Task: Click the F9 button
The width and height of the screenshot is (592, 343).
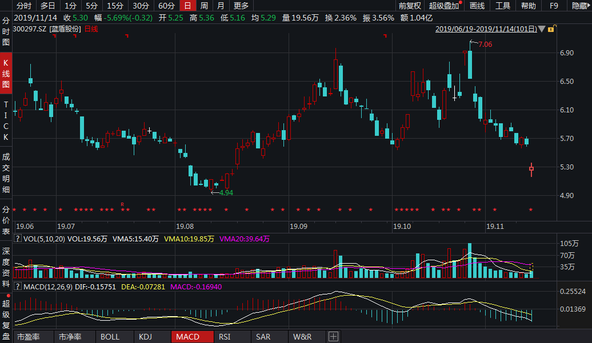Action: click(x=554, y=6)
